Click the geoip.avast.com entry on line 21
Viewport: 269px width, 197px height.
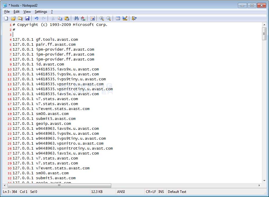pyautogui.click(x=53, y=124)
